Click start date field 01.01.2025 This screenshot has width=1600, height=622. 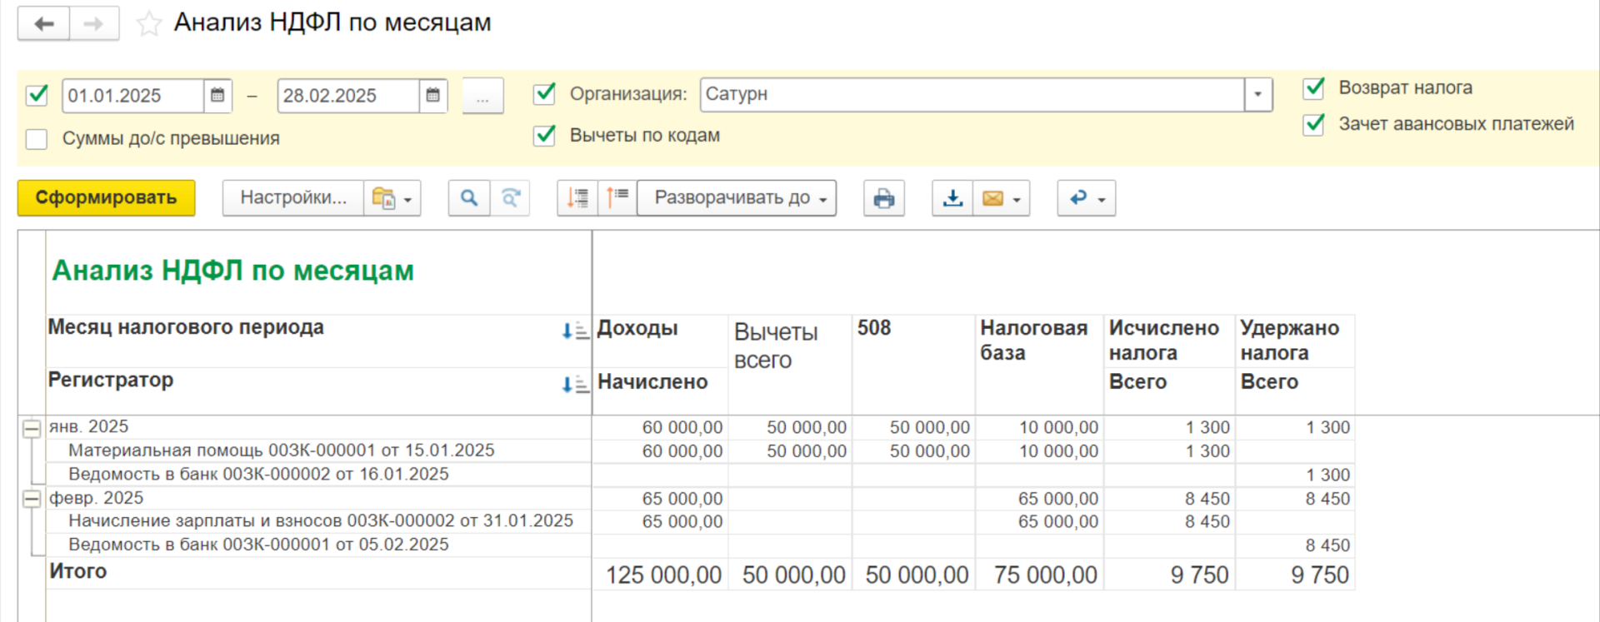point(133,96)
